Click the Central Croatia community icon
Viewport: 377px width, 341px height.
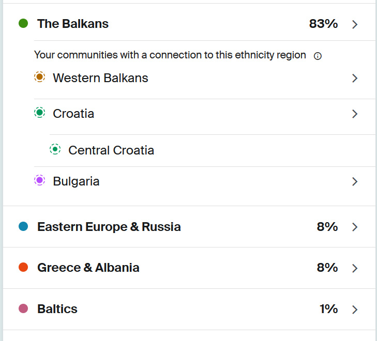55,150
